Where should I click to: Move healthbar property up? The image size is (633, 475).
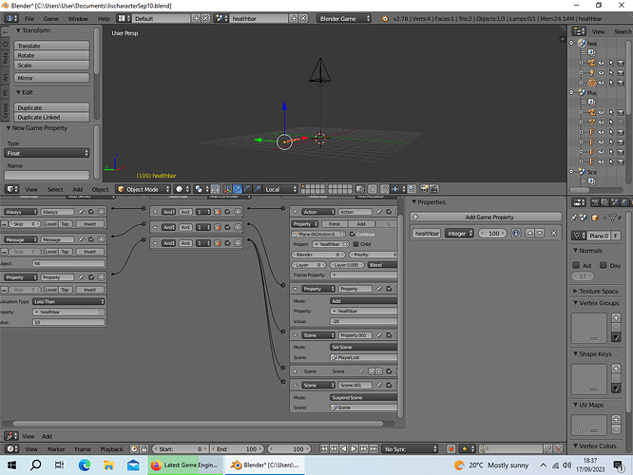pos(529,234)
